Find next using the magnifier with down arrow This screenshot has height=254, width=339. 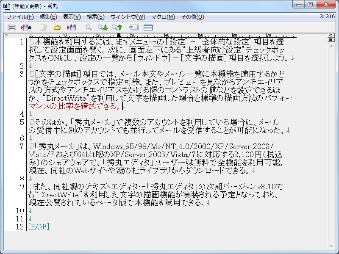point(103,28)
